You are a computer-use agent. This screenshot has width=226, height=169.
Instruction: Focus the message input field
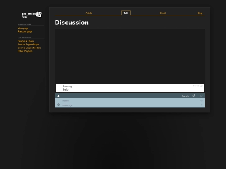pos(131,105)
